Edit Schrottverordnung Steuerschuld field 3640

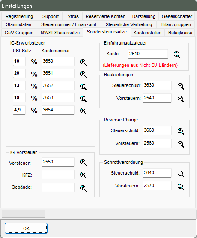click(x=157, y=173)
